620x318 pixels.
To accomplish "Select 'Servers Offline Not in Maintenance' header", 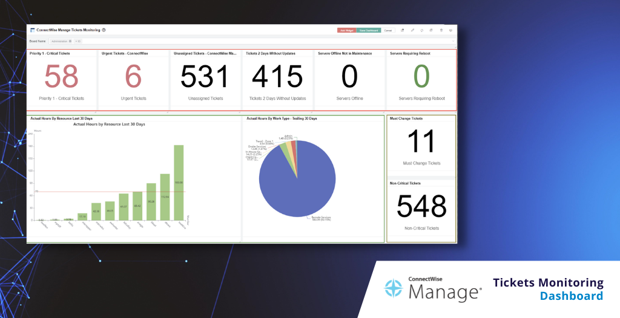I will click(345, 53).
